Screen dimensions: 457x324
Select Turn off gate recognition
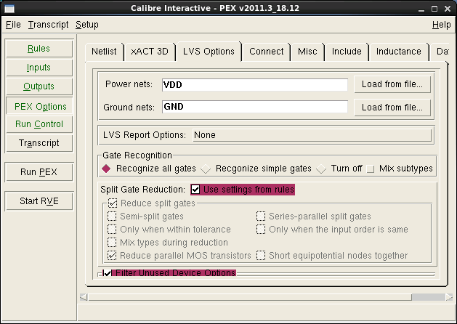[x=321, y=169]
